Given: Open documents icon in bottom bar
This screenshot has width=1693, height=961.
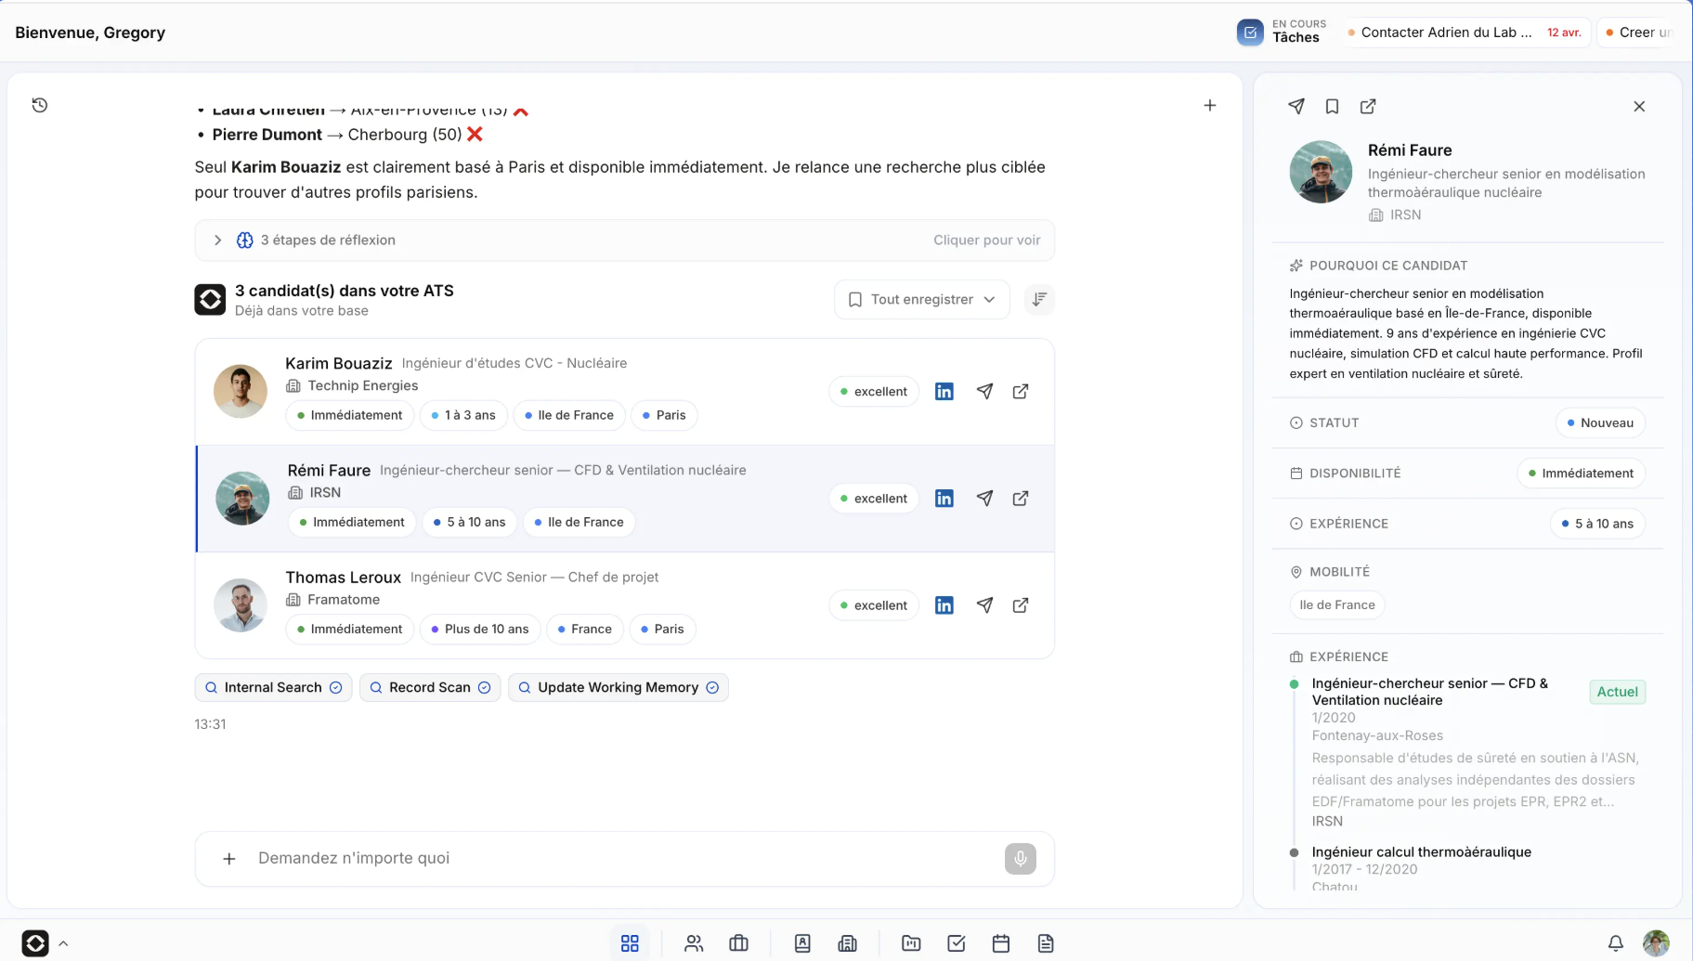Looking at the screenshot, I should point(1046,943).
